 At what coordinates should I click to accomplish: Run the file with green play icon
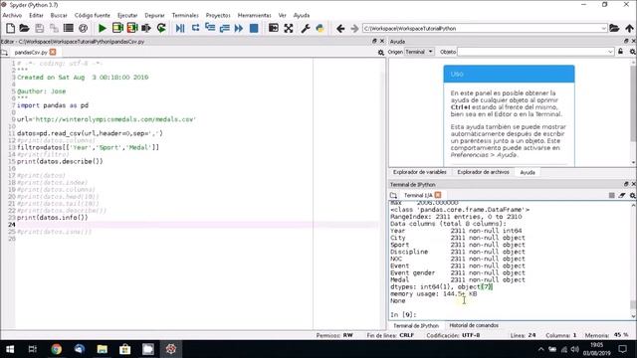103,28
